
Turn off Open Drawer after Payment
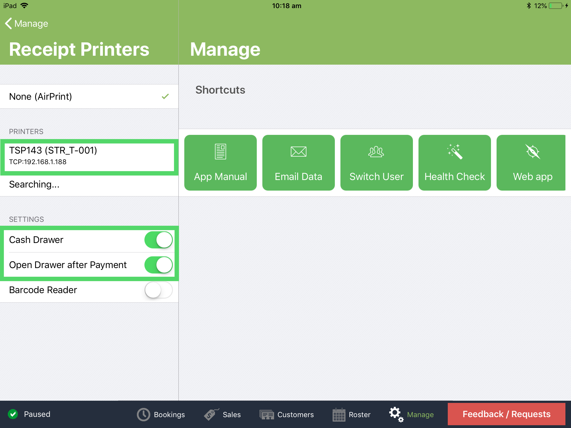click(158, 265)
